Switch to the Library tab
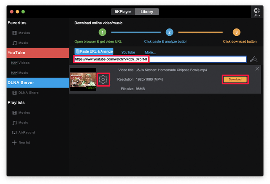The image size is (270, 184). click(x=147, y=12)
